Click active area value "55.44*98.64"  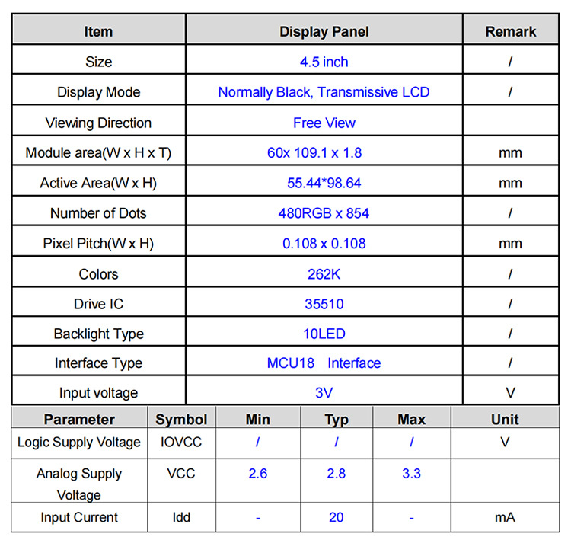324,183
